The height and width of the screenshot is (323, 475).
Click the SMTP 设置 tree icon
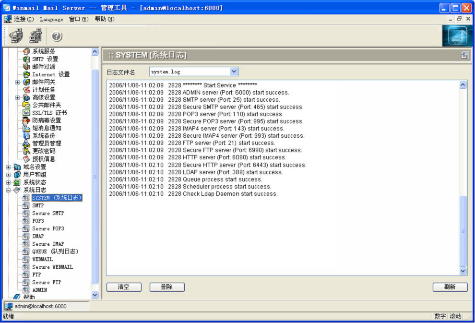26,59
